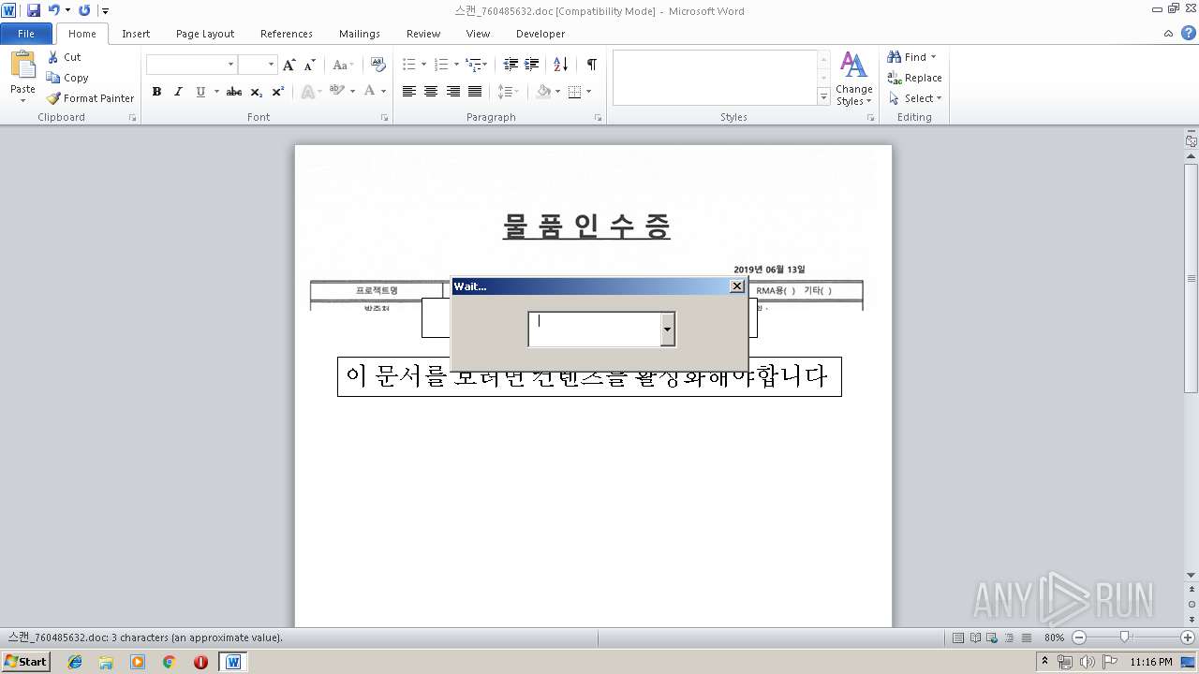The height and width of the screenshot is (674, 1199).
Task: Switch to the Page Layout tab
Action: [x=205, y=34]
